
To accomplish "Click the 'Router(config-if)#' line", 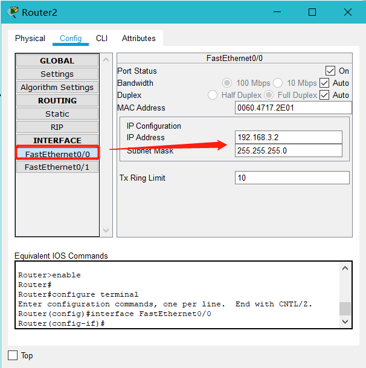I will [62, 323].
